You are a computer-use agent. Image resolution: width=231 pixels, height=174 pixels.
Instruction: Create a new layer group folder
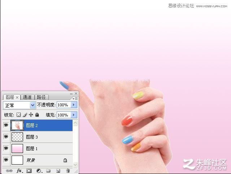48,171
